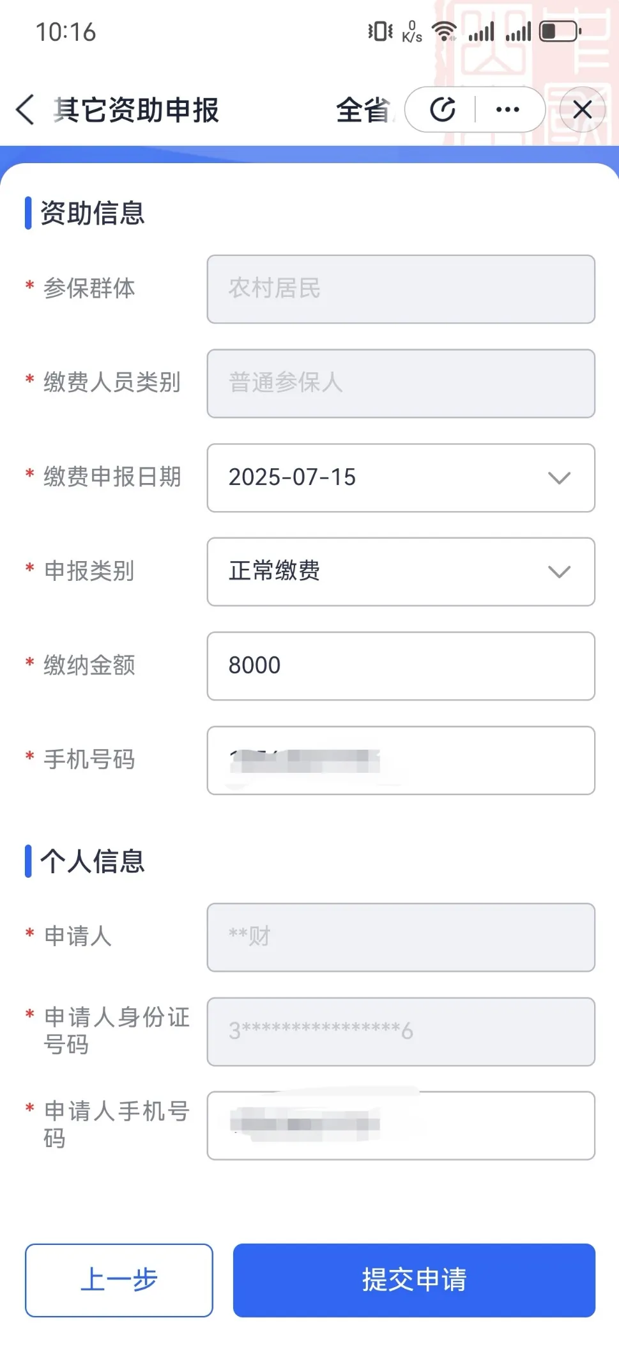619x1371 pixels.
Task: Tap the refresh icon in the capsule
Action: 443,109
